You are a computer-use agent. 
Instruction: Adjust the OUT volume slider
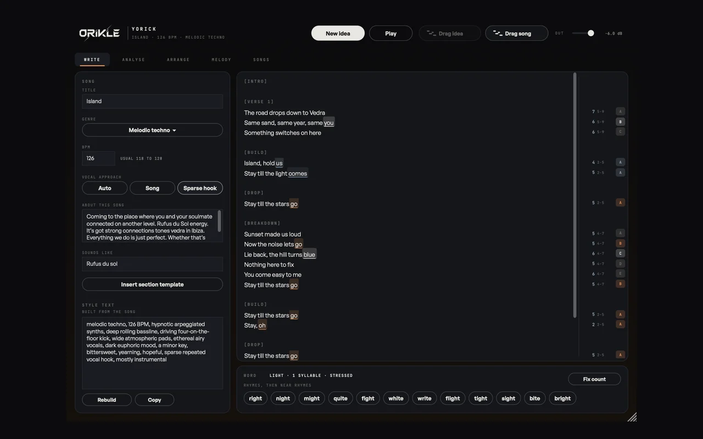(x=583, y=33)
